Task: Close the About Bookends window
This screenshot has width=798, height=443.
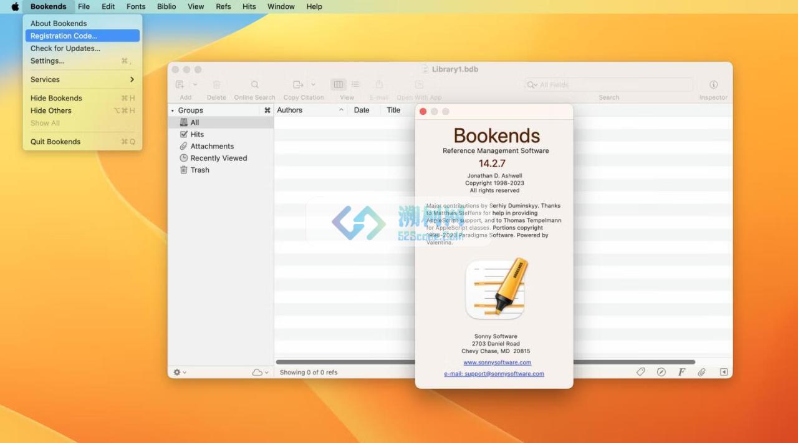Action: point(423,112)
